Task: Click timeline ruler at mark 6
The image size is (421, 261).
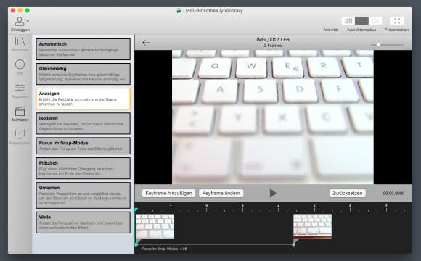Action: click(x=350, y=208)
